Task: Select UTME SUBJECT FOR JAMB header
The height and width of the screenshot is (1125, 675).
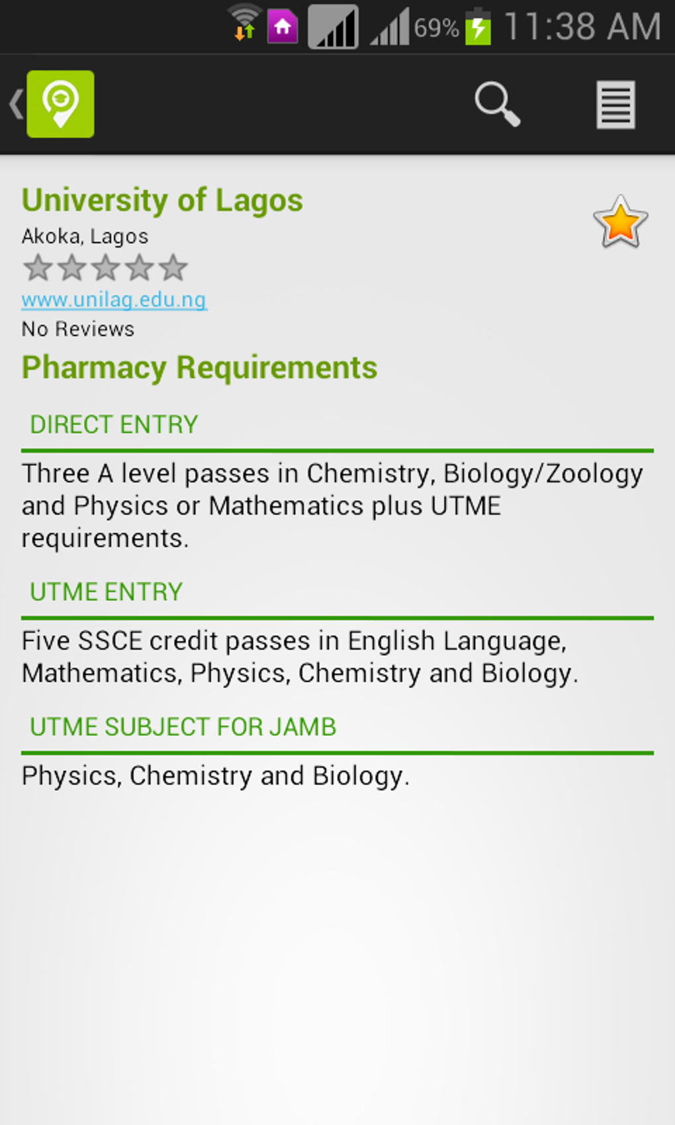Action: 183,727
